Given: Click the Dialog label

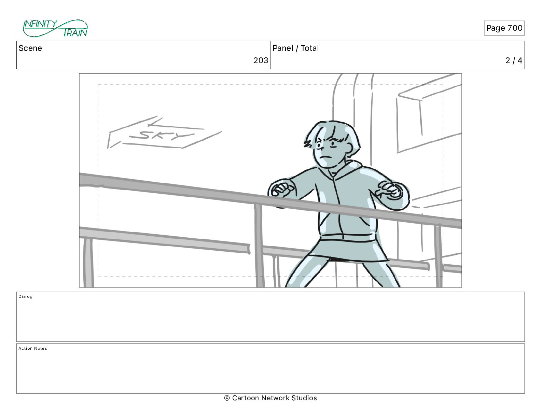Looking at the screenshot, I should 26,296.
